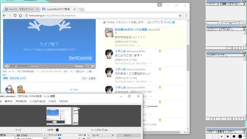The image size is (247, 139).
Task: Switch to the 情報 panel tab
Action: (x=224, y=4)
